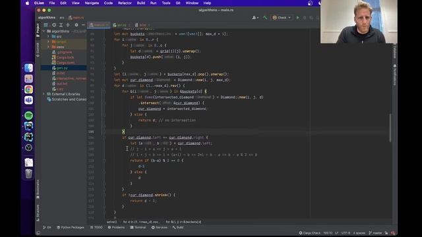Expand External Libraries node
This screenshot has width=422, height=237.
coord(44,94)
